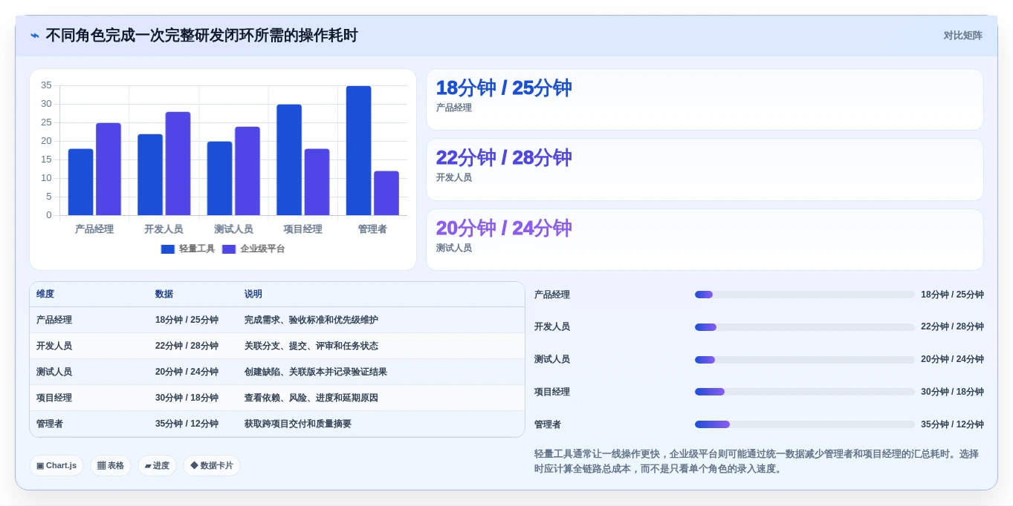This screenshot has width=1013, height=506.
Task: Click the 开发人员 axis label under chart
Action: pyautogui.click(x=164, y=229)
